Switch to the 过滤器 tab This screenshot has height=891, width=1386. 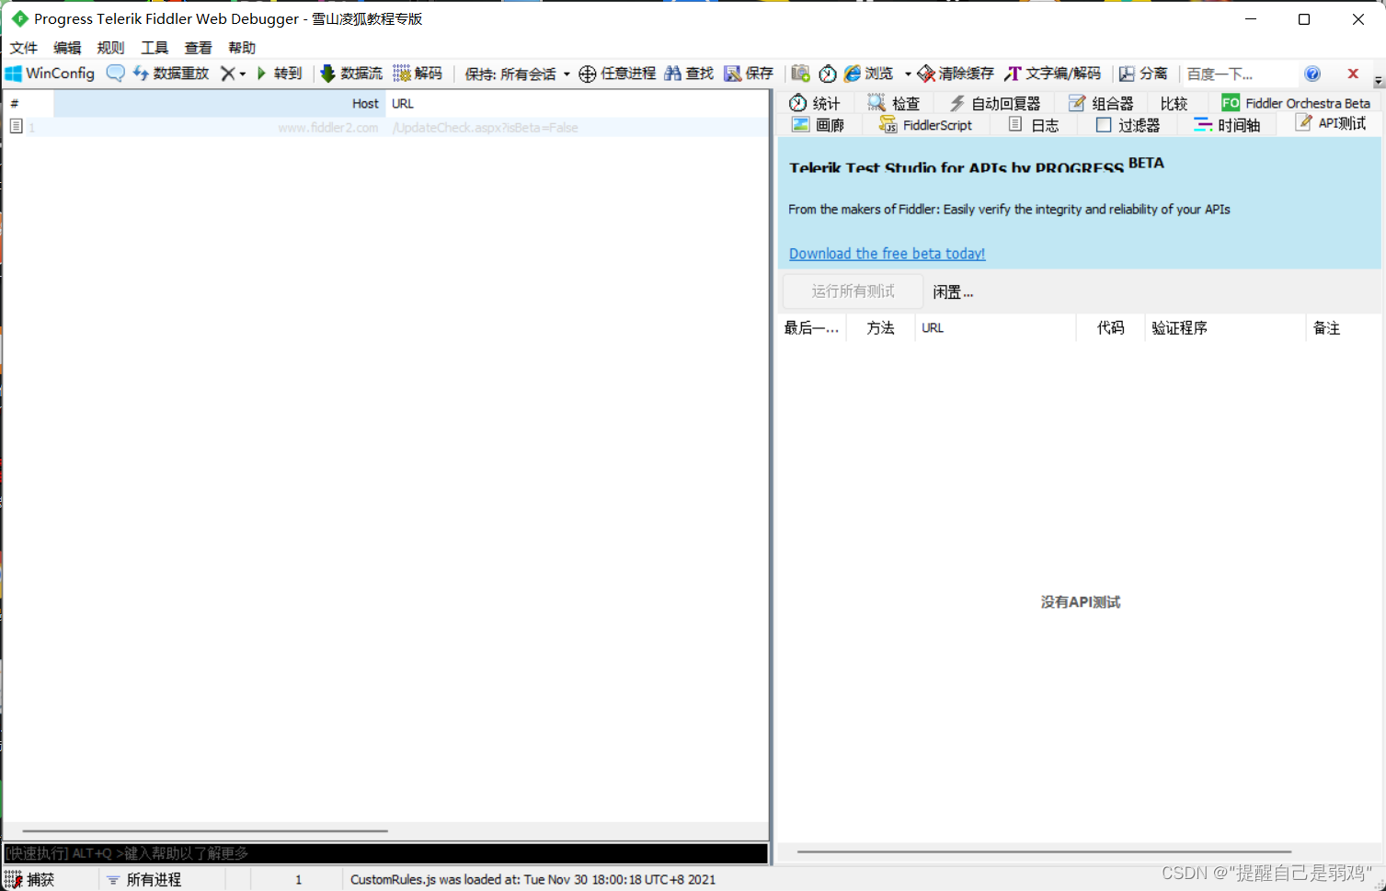pyautogui.click(x=1128, y=125)
